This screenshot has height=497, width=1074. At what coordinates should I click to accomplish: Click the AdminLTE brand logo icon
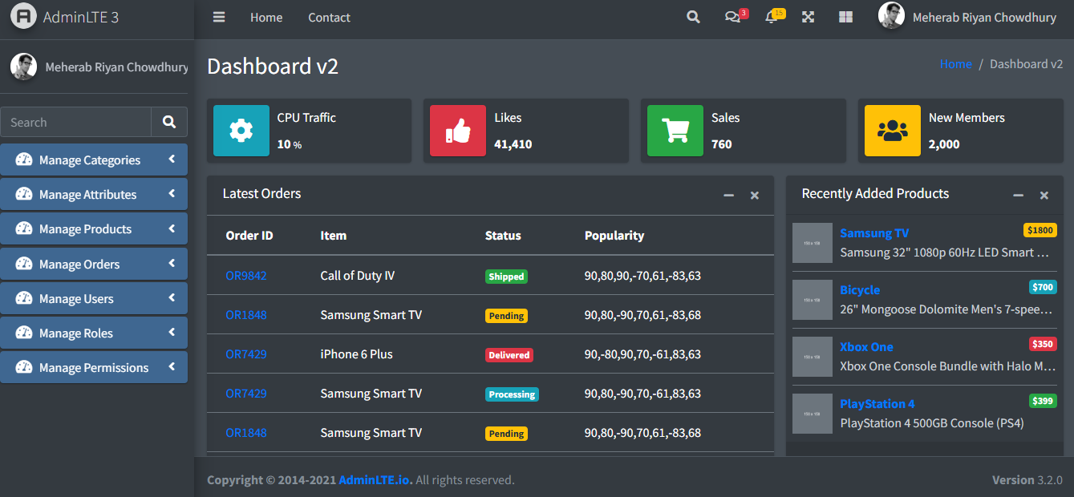pos(23,16)
